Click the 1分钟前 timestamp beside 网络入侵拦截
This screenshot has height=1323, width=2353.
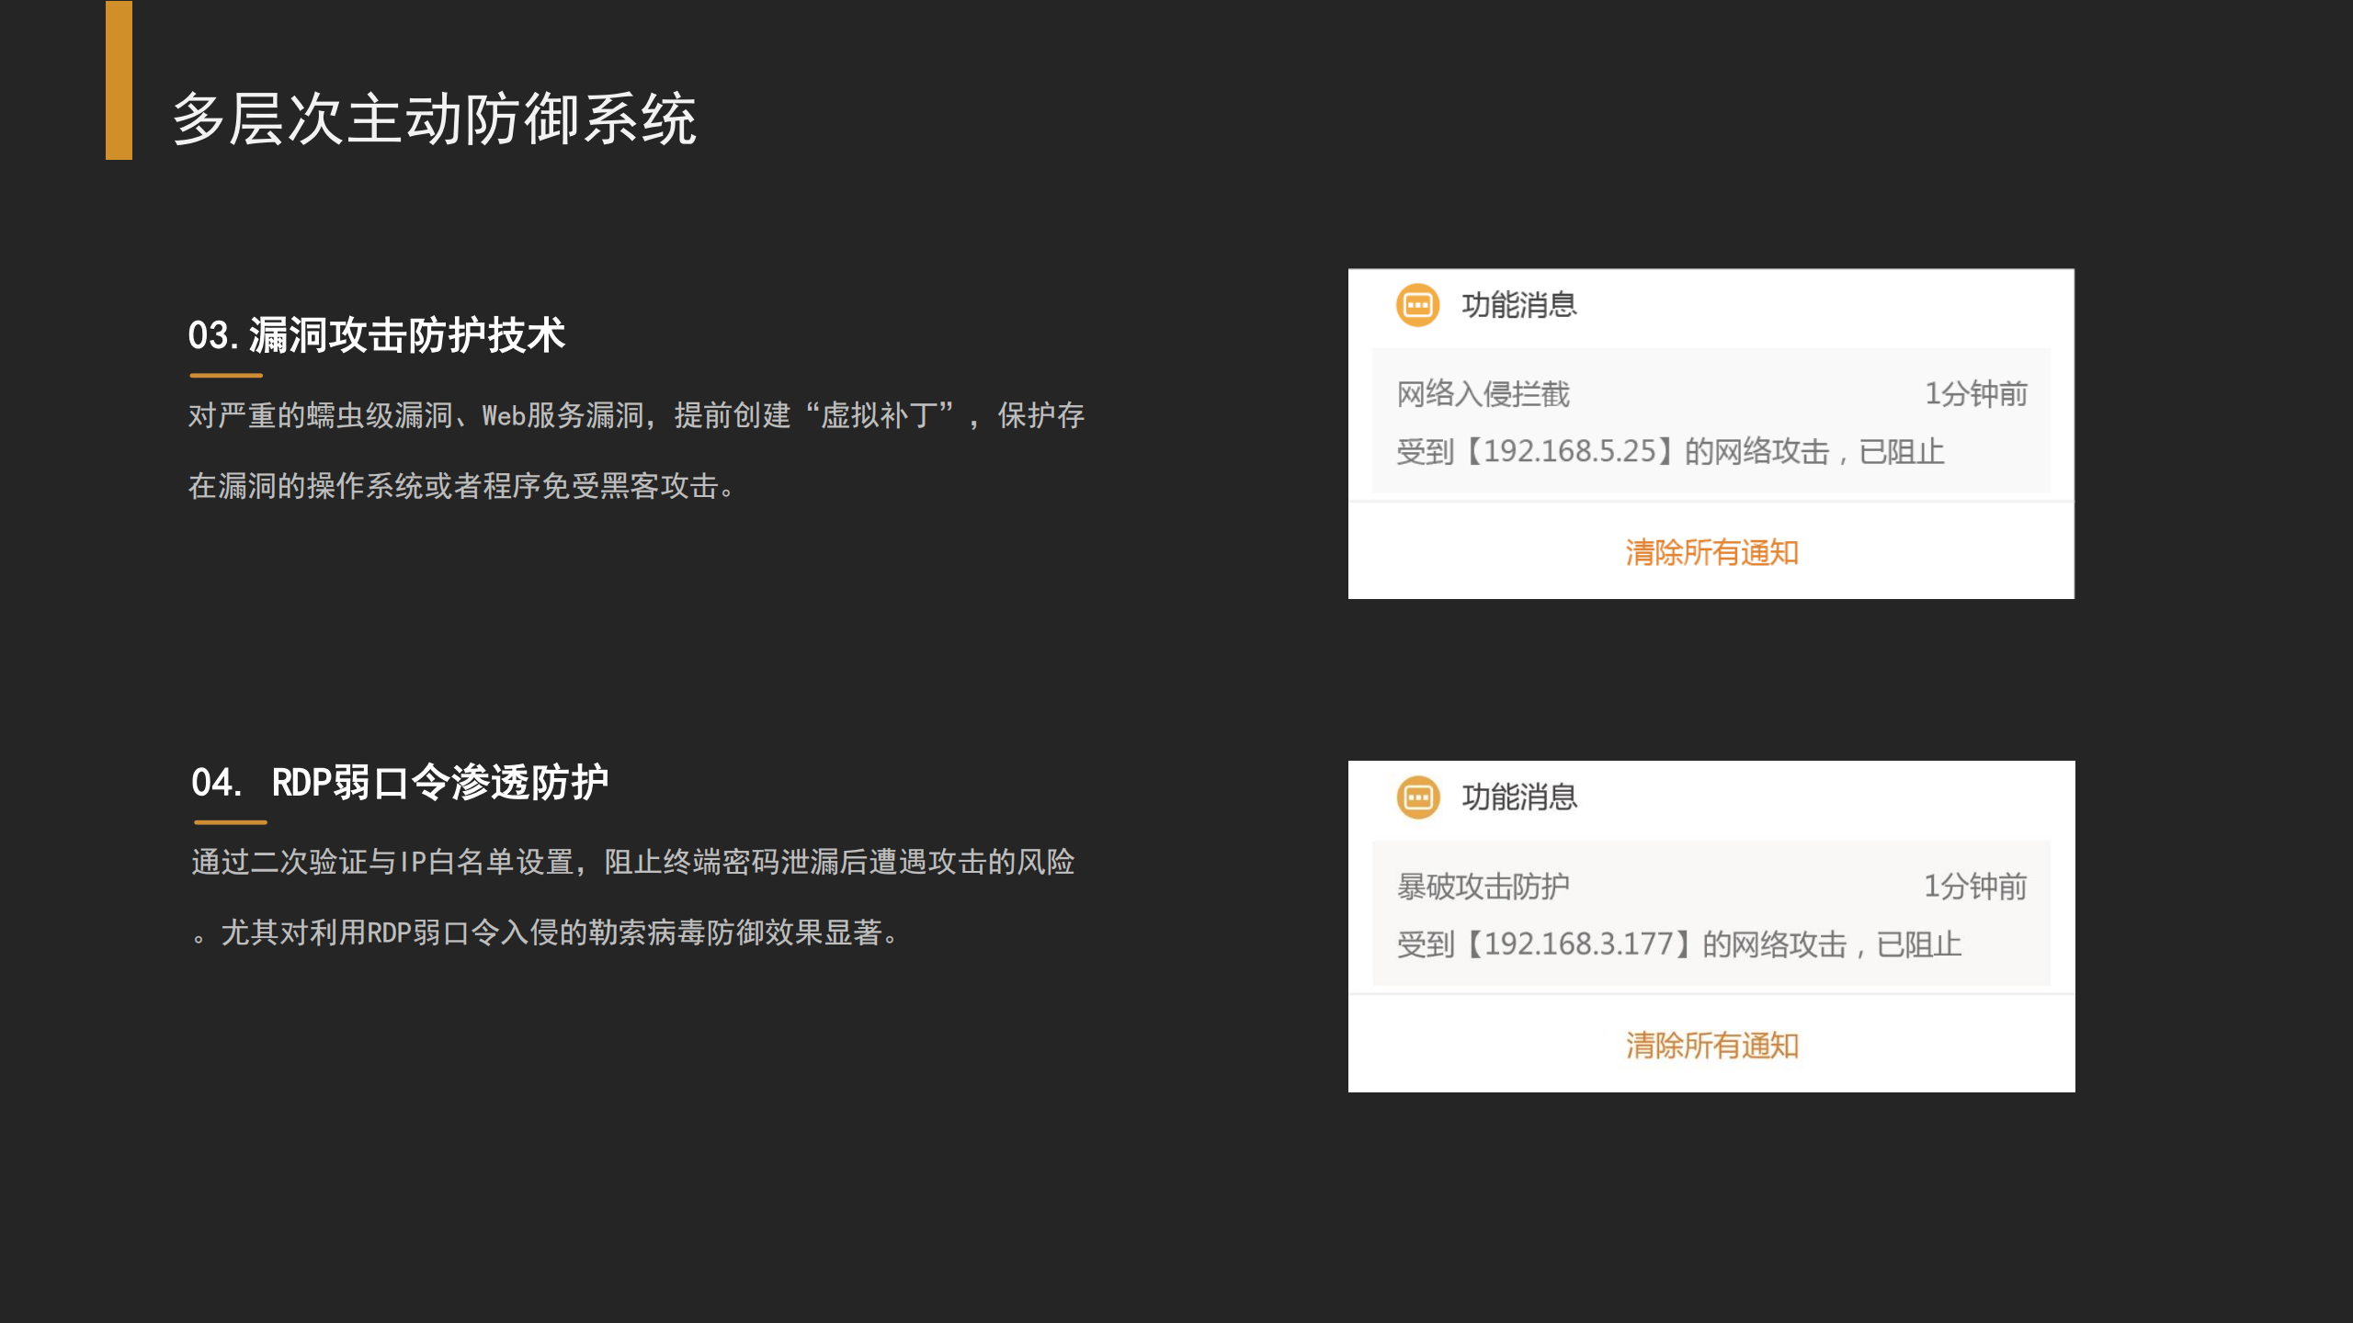[x=1976, y=394]
